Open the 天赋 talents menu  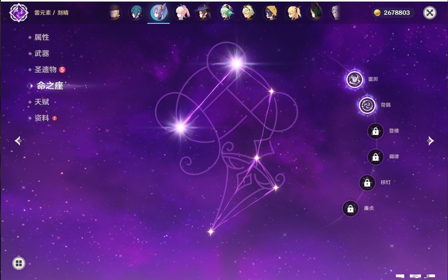(x=42, y=102)
